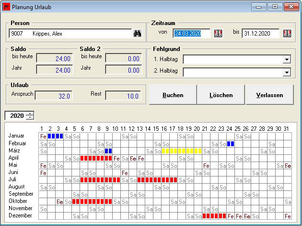Click Verlassen to exit the planner
The height and width of the screenshot is (226, 302).
[269, 95]
